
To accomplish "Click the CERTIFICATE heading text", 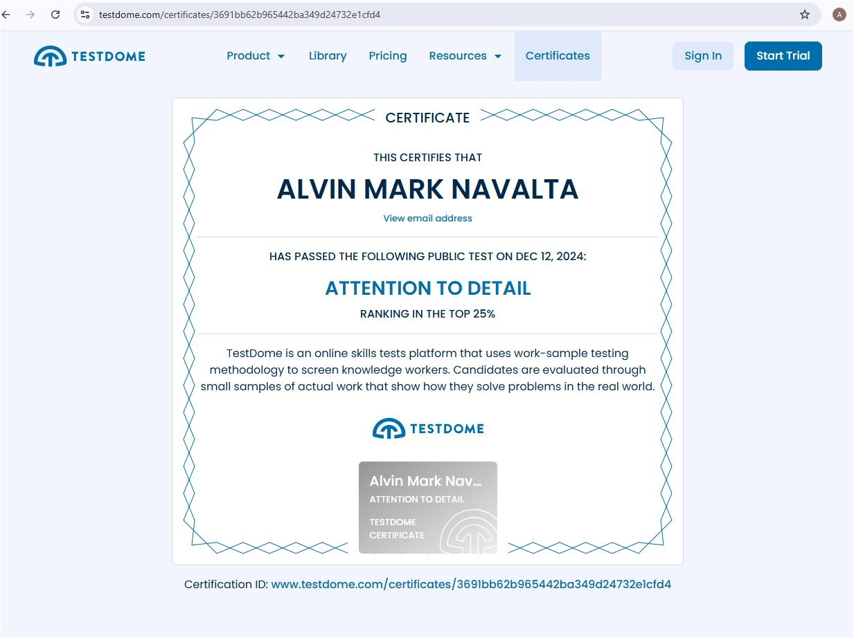I will coord(428,118).
